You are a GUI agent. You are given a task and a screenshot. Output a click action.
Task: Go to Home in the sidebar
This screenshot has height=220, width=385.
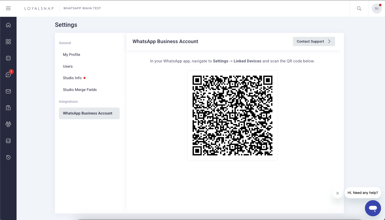pyautogui.click(x=8, y=25)
